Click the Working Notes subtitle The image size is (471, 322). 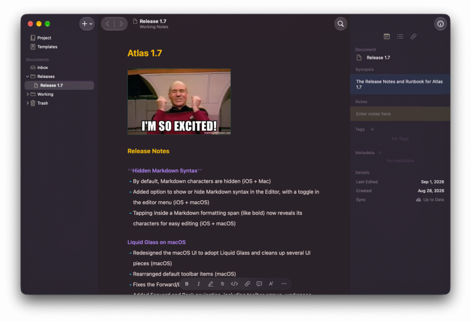(x=154, y=27)
